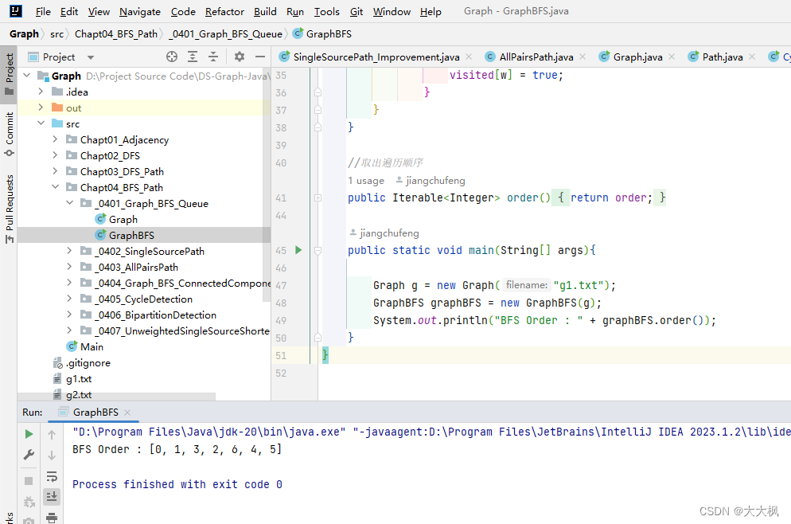Open Project panel settings gear
Image resolution: width=791 pixels, height=524 pixels.
click(x=240, y=57)
